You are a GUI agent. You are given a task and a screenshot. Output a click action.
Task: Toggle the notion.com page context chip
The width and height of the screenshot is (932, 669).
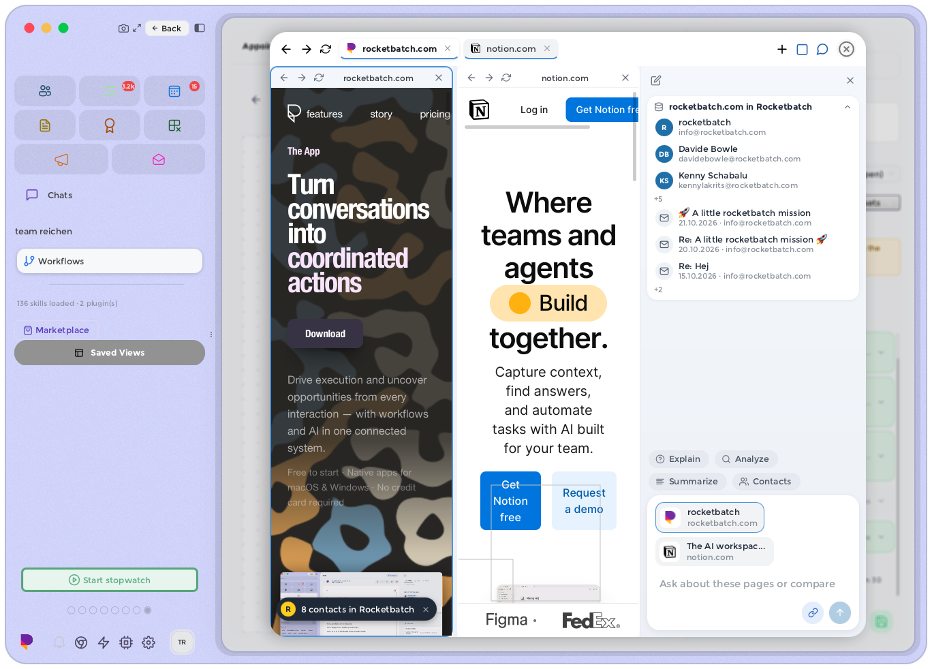point(715,551)
